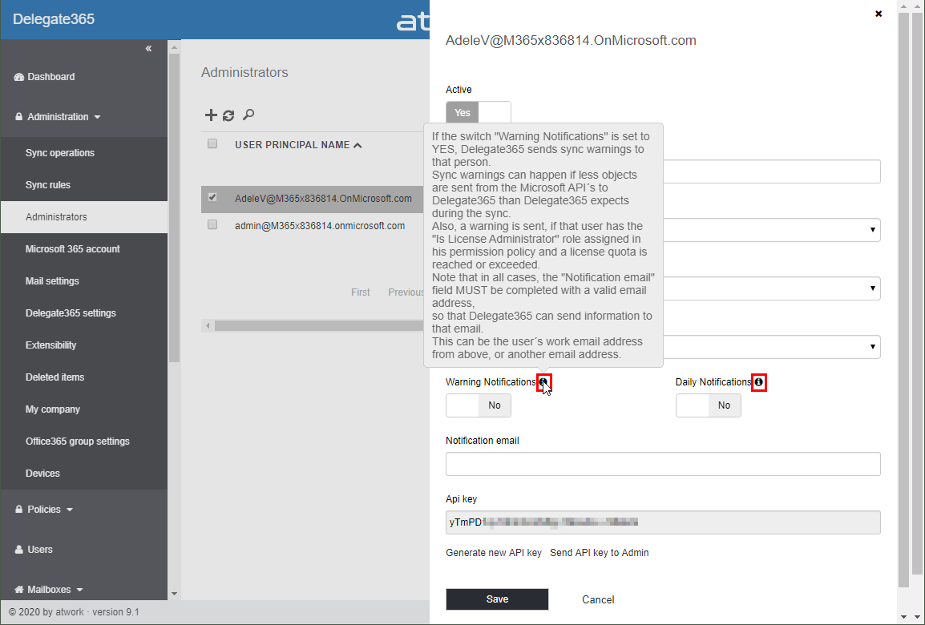Expand the Administration menu caret
Viewport: 925px width, 625px height.
(x=97, y=117)
